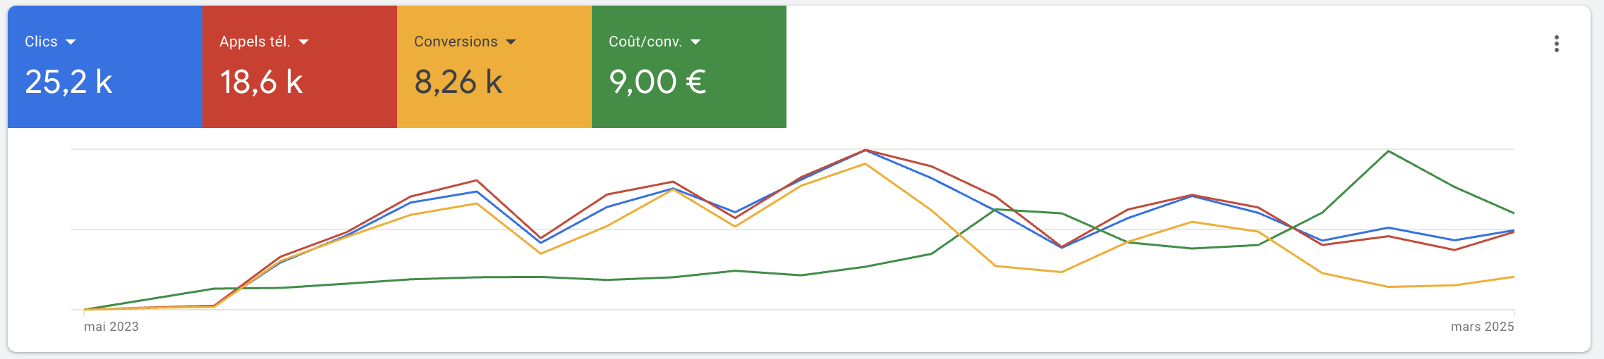The image size is (1604, 359).
Task: Select the green Coût/conv. scorecard tile
Action: 689,67
